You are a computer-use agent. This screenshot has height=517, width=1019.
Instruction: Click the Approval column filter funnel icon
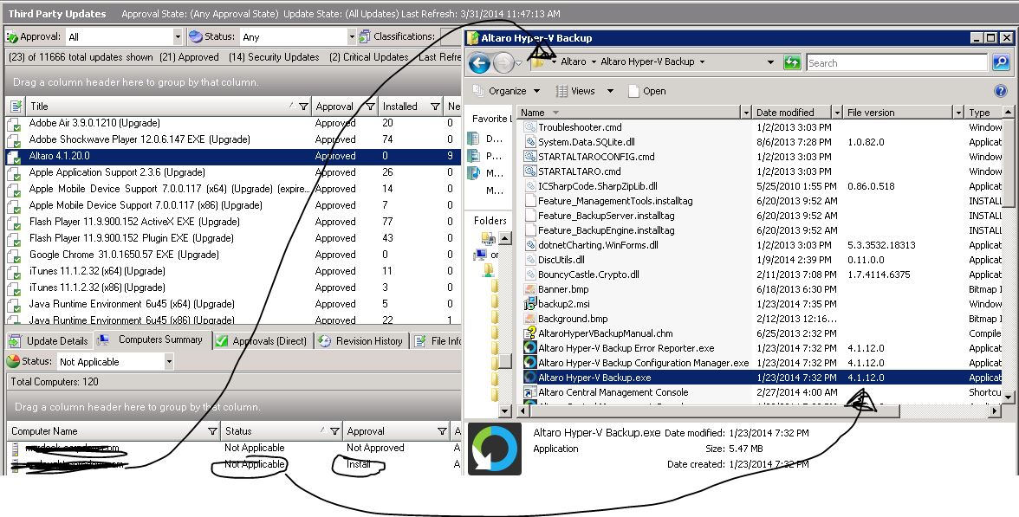coord(370,107)
